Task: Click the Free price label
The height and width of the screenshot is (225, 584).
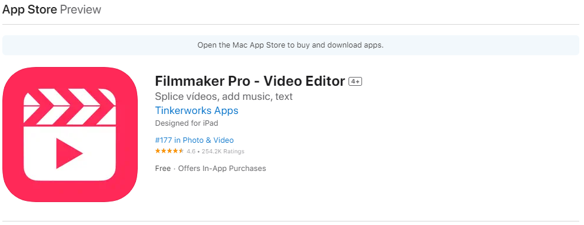Action: click(x=162, y=169)
